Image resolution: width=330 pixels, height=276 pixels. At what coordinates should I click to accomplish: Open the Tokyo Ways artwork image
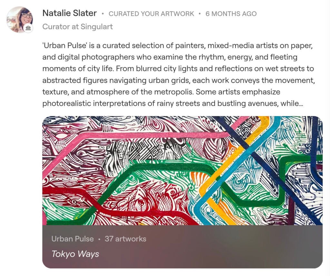click(182, 170)
